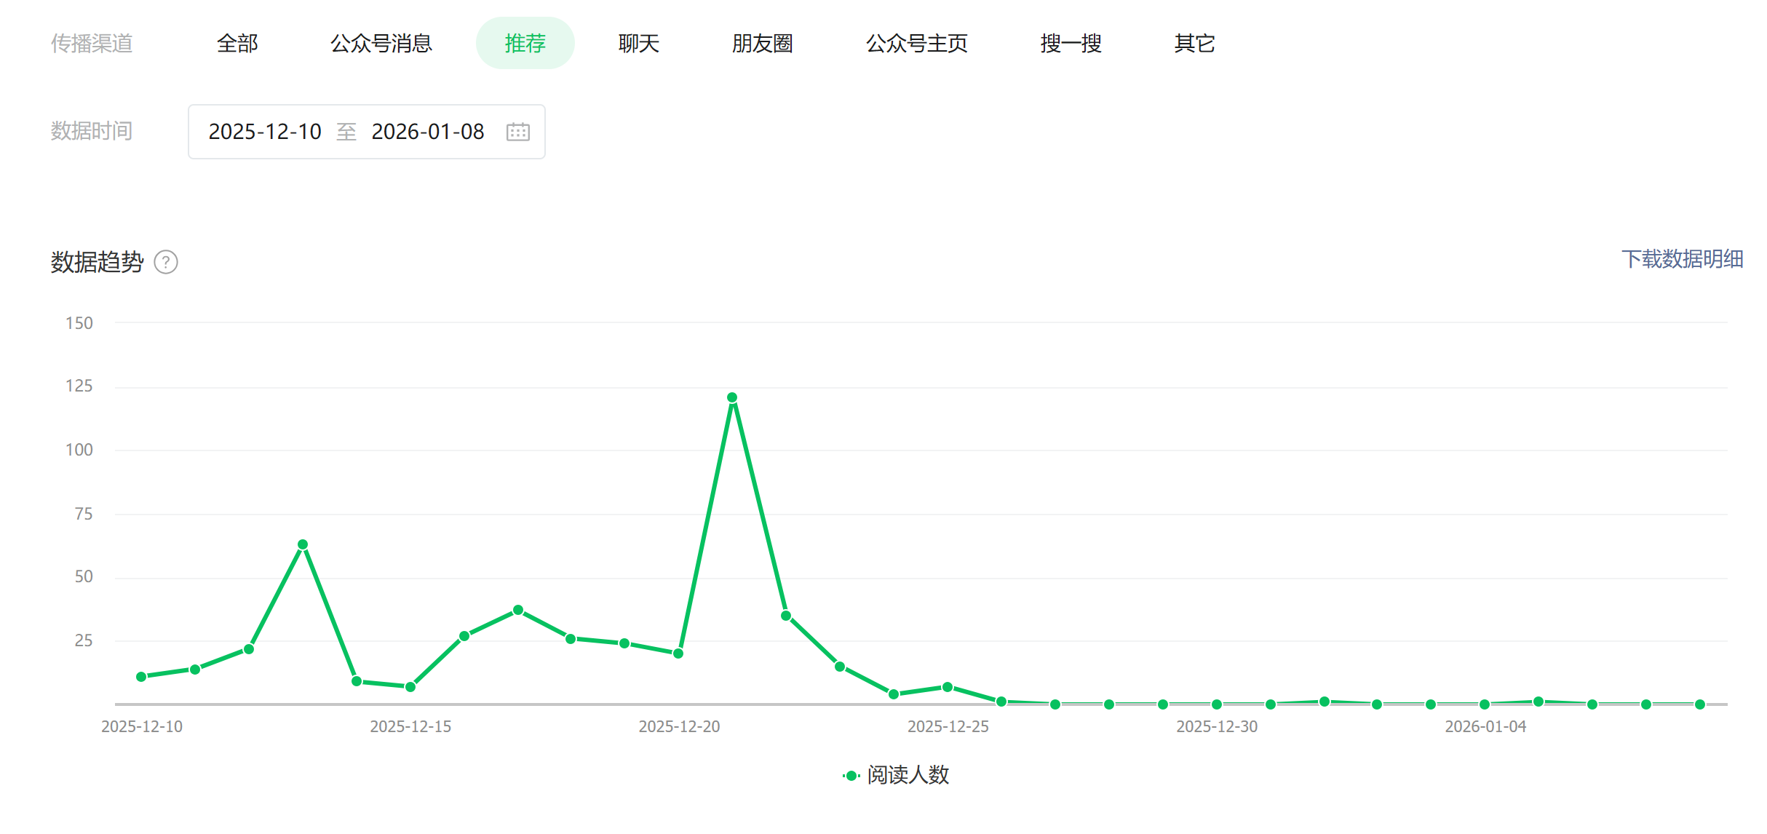Select the 全部 channel tab
This screenshot has width=1767, height=834.
[237, 44]
